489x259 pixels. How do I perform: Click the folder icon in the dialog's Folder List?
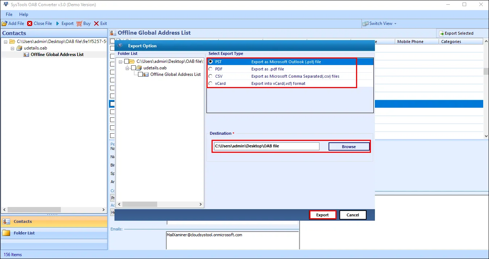coord(132,61)
